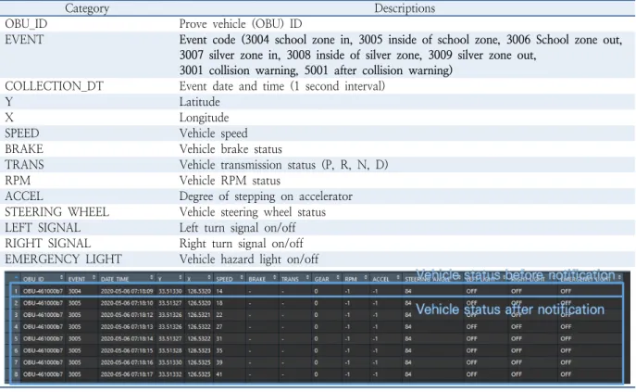Click timestamp 2020-05-06 07:18:10
Image resolution: width=636 pixels, height=392 pixels.
click(127, 303)
